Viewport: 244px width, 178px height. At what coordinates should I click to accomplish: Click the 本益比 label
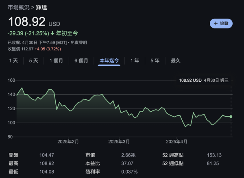click(93, 163)
